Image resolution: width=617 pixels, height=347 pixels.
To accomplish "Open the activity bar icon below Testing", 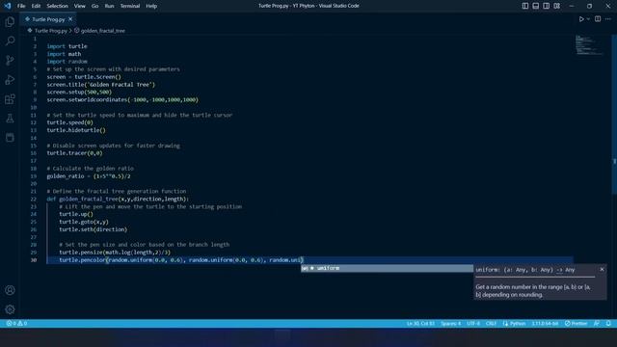I will 10,137.
